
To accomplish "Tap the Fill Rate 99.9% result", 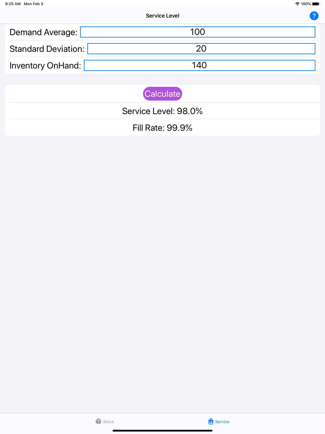I will [162, 128].
